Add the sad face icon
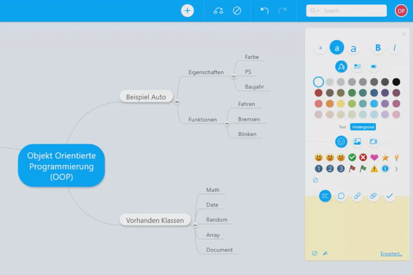This screenshot has width=413, height=275. pyautogui.click(x=341, y=157)
